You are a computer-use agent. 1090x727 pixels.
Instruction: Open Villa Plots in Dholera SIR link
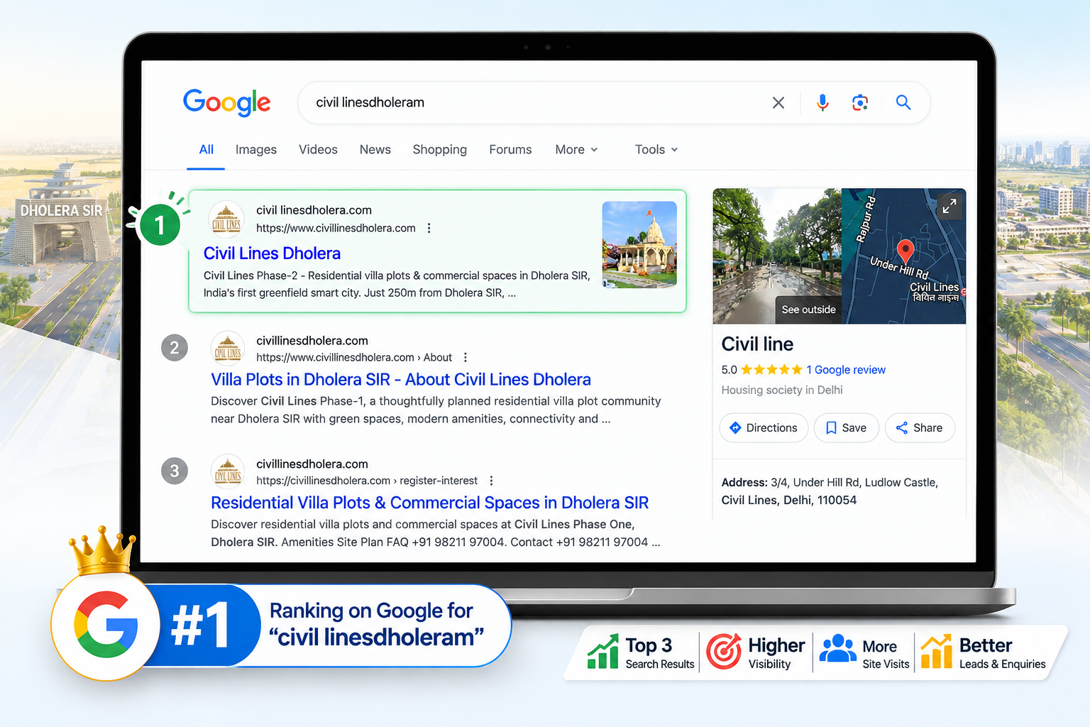(401, 380)
